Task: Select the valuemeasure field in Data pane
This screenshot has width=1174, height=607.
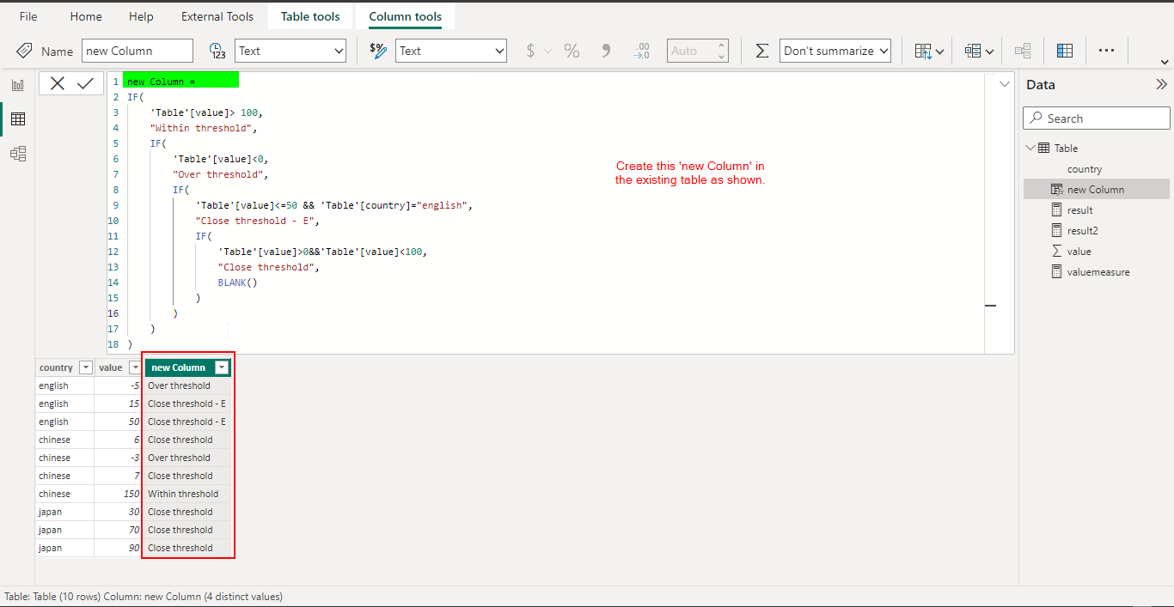Action: 1098,272
